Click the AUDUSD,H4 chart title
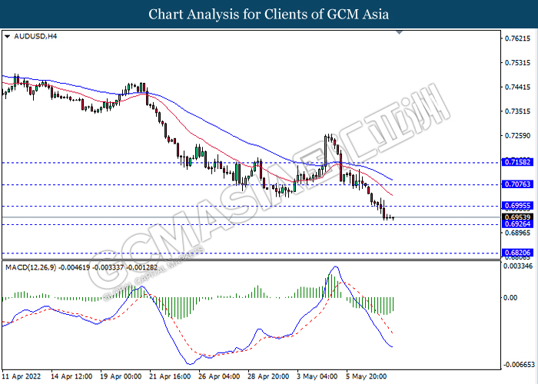The image size is (538, 384). (35, 36)
